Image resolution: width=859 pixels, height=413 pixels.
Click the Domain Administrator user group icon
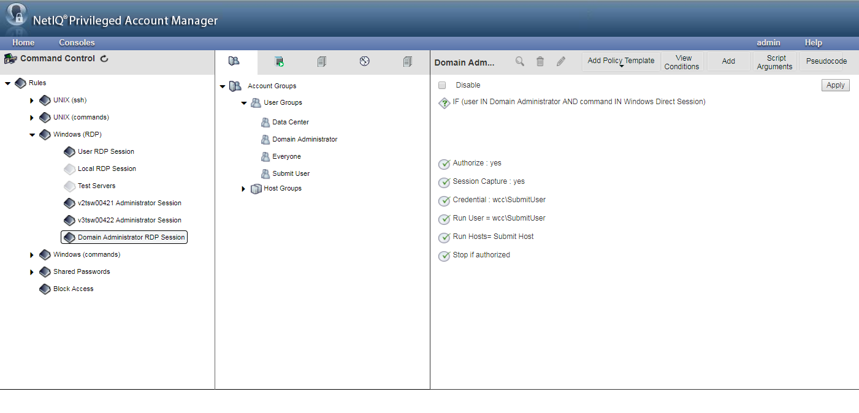point(265,139)
